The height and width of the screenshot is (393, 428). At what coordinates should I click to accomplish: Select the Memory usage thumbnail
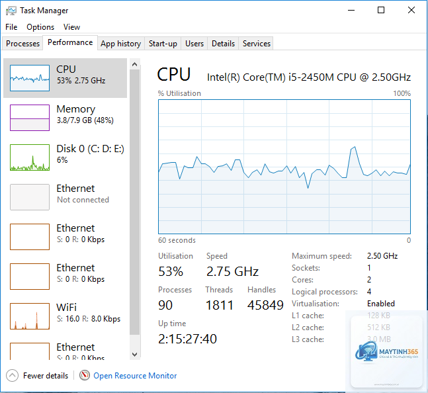[x=30, y=118]
